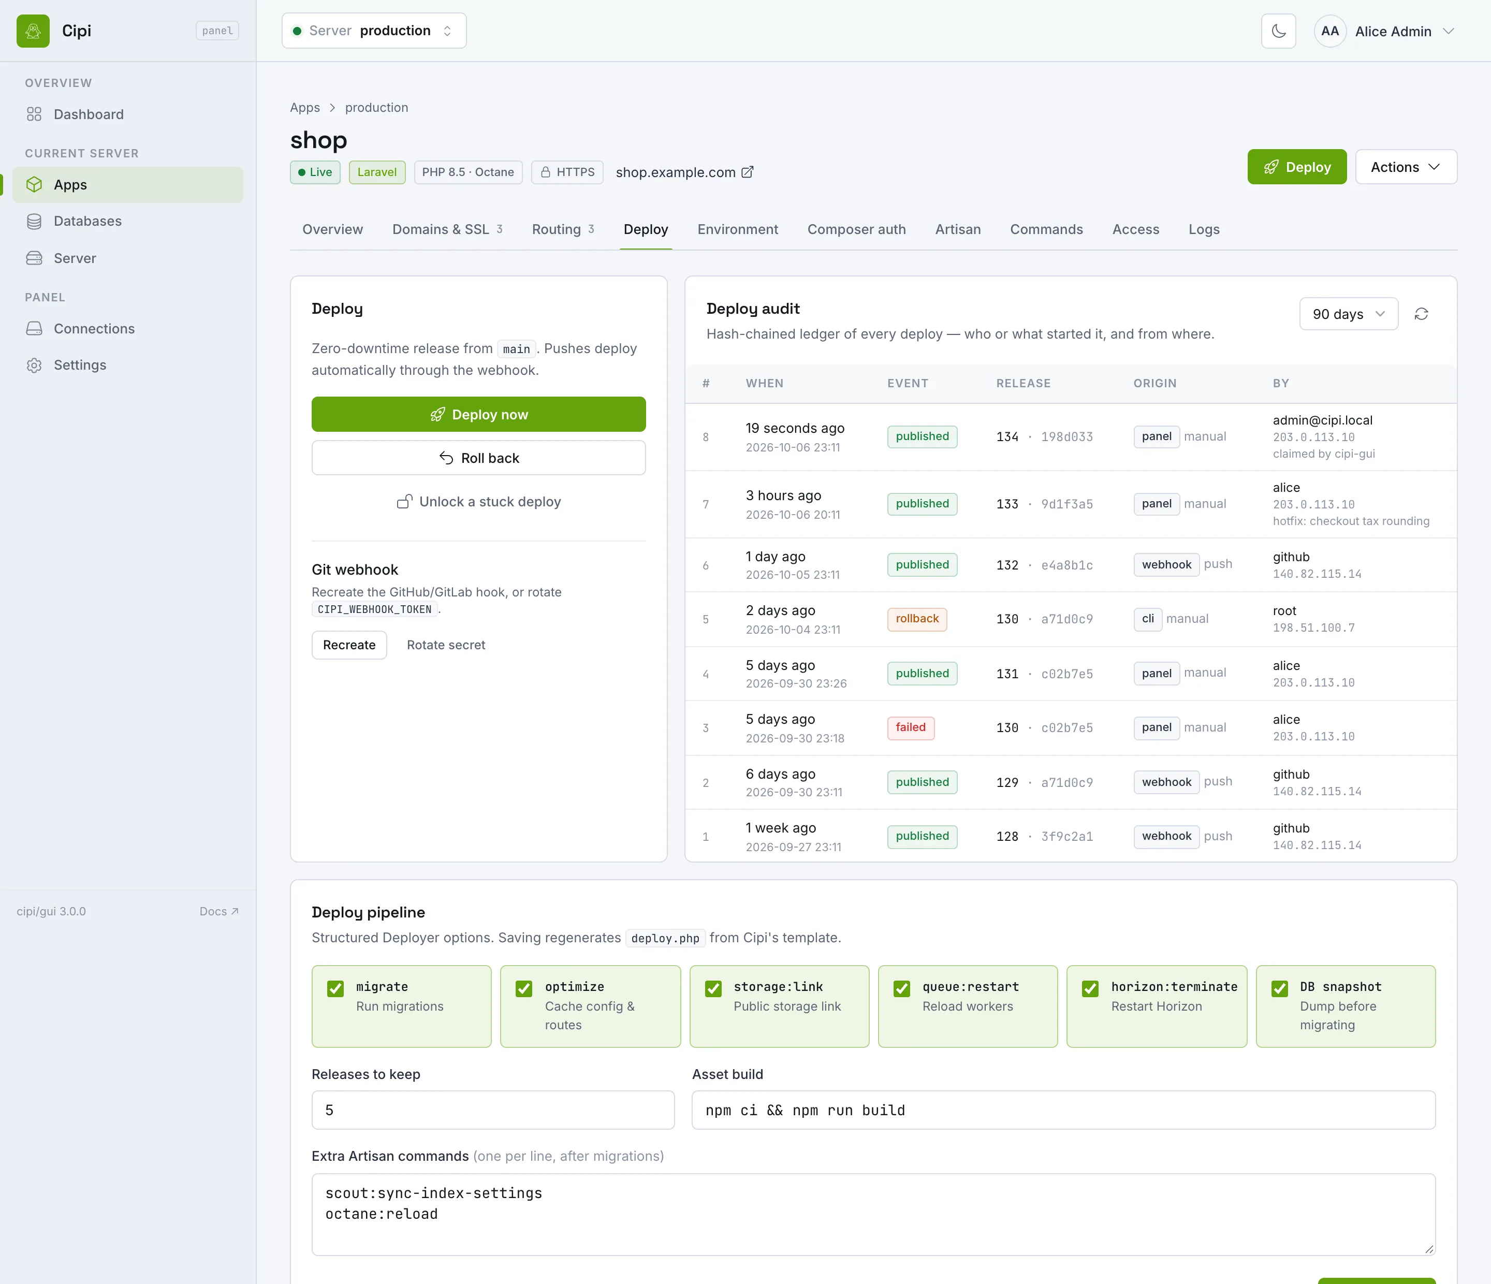This screenshot has width=1491, height=1284.
Task: Click the PHP 8.5 · Octane badge
Action: [467, 172]
